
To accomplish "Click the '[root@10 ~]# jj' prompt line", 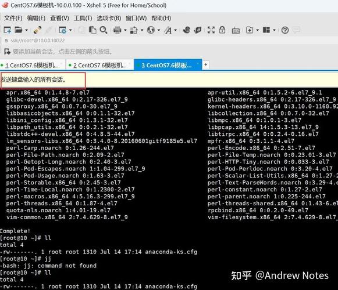I will click(26, 259).
